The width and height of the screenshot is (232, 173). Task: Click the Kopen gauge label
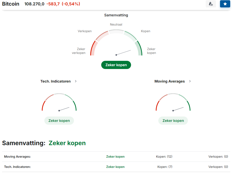coord(146,31)
